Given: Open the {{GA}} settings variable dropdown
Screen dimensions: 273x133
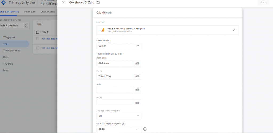Looking at the screenshot, I should pyautogui.click(x=119, y=129).
